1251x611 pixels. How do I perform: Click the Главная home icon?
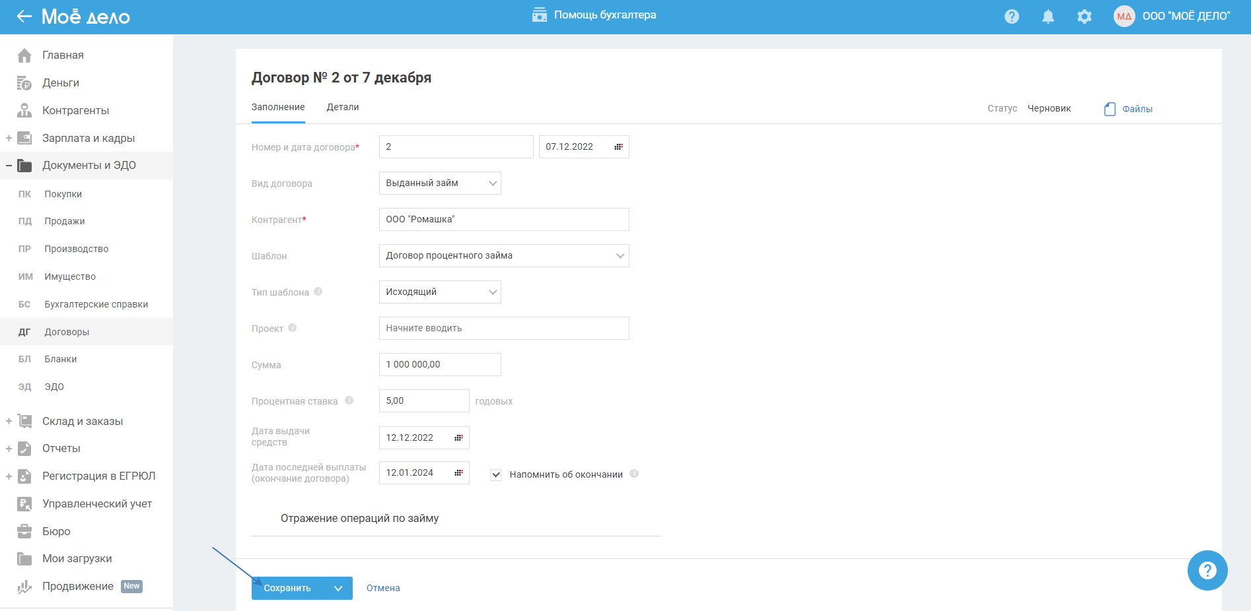click(24, 55)
